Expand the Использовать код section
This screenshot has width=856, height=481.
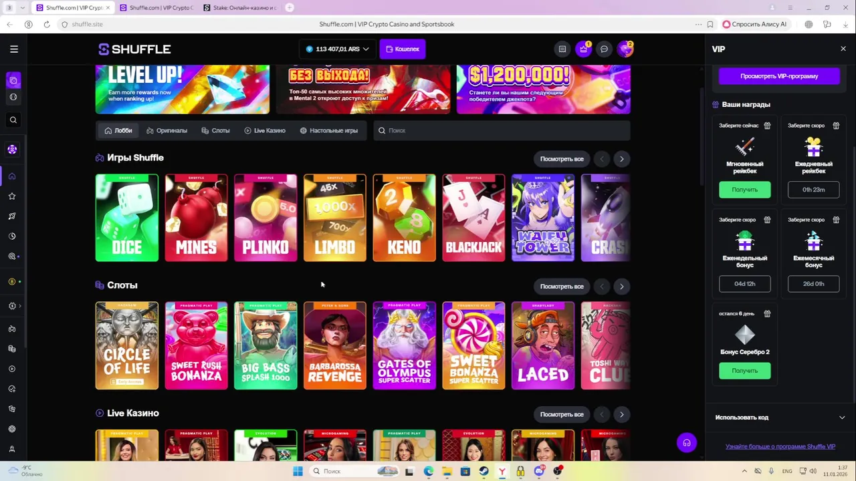(x=780, y=418)
